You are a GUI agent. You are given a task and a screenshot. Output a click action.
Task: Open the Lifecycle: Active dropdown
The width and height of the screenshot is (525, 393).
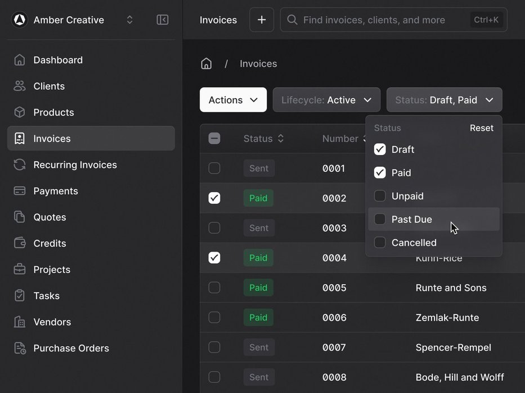click(x=326, y=100)
